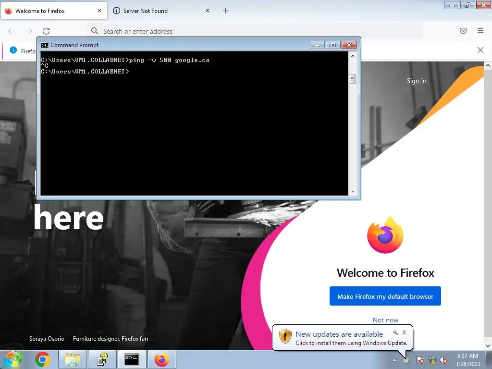Open a new Firefox tab
The height and width of the screenshot is (369, 492).
(226, 11)
